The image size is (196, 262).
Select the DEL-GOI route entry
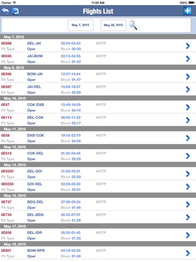tap(35, 171)
